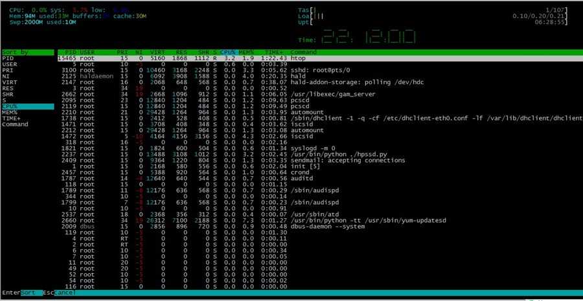Click the Load average meter
The image size is (583, 301).
[x=433, y=16]
